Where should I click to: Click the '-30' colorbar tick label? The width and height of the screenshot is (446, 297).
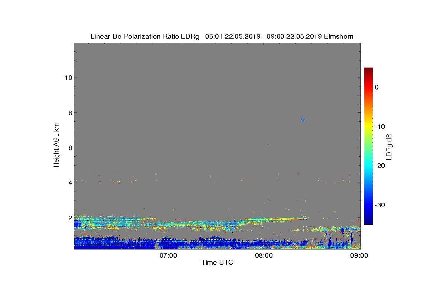[x=380, y=205]
